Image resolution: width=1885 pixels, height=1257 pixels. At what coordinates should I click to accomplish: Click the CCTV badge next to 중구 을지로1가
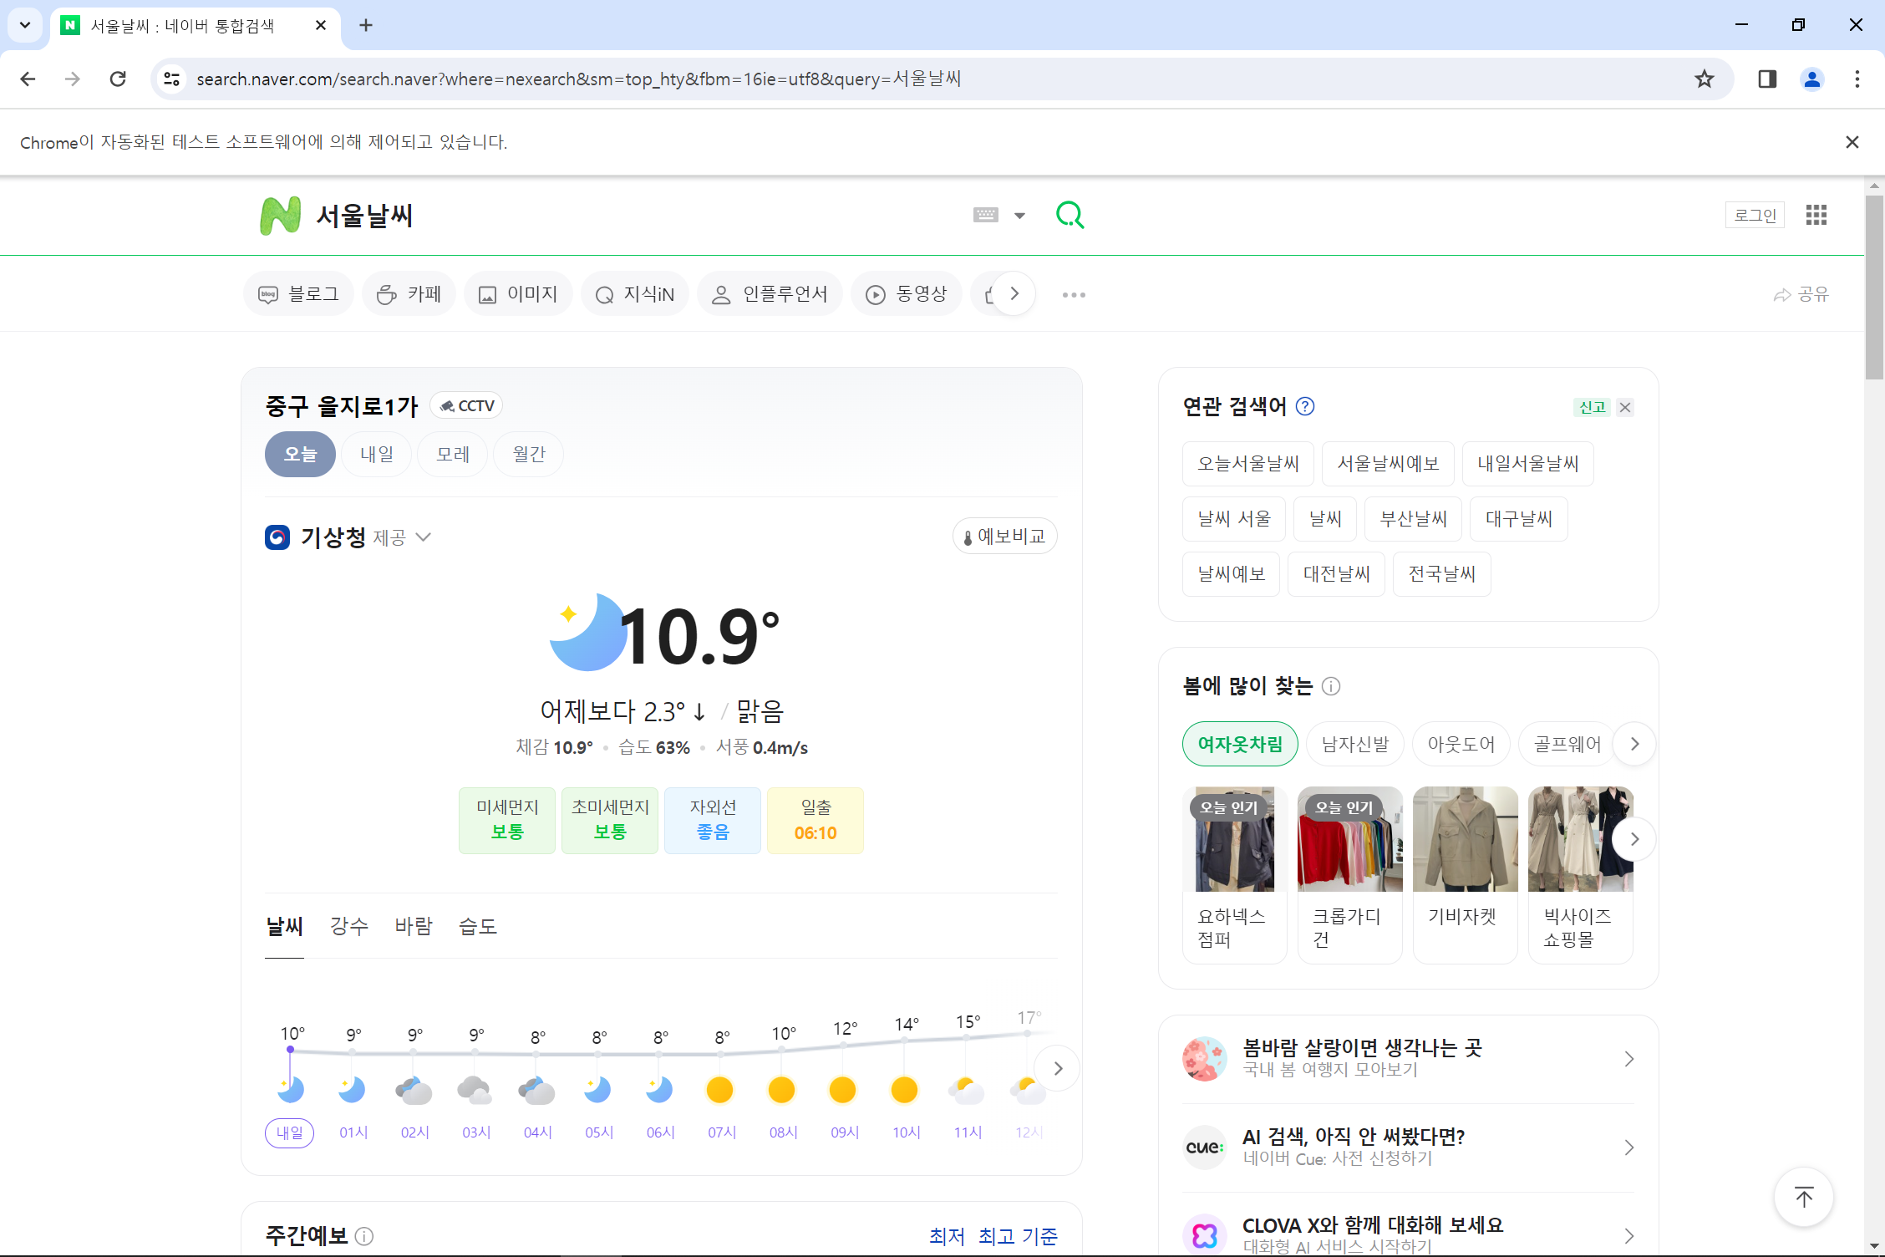pos(466,406)
